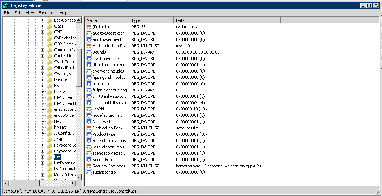The width and height of the screenshot is (382, 196).
Task: Click the folder icon of the HAL key
Action: pyautogui.click(x=49, y=121)
